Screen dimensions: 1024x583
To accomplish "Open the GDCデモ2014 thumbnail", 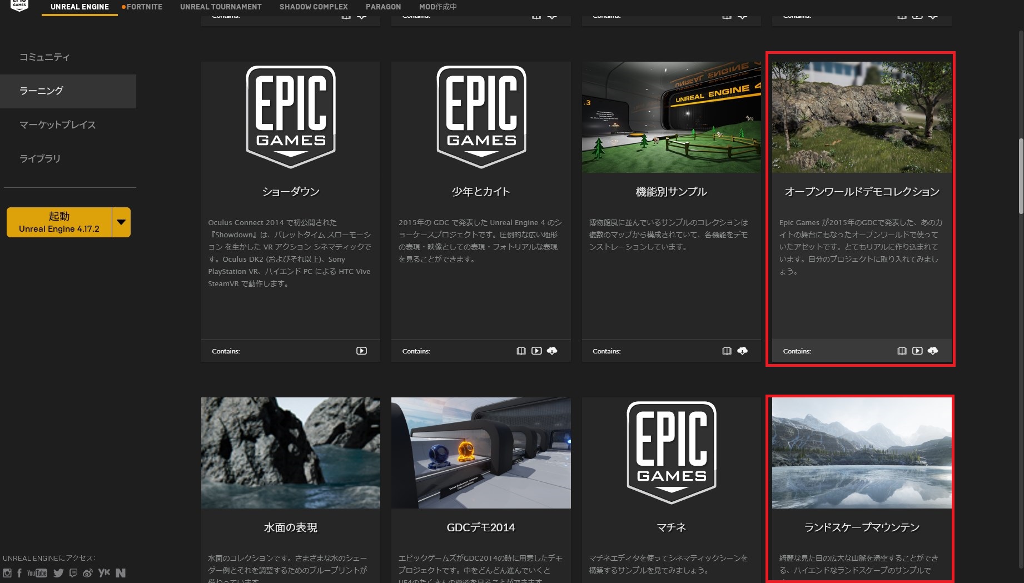I will pyautogui.click(x=481, y=453).
